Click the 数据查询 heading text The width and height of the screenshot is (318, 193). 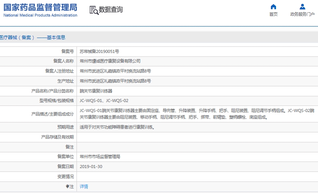(x=111, y=10)
